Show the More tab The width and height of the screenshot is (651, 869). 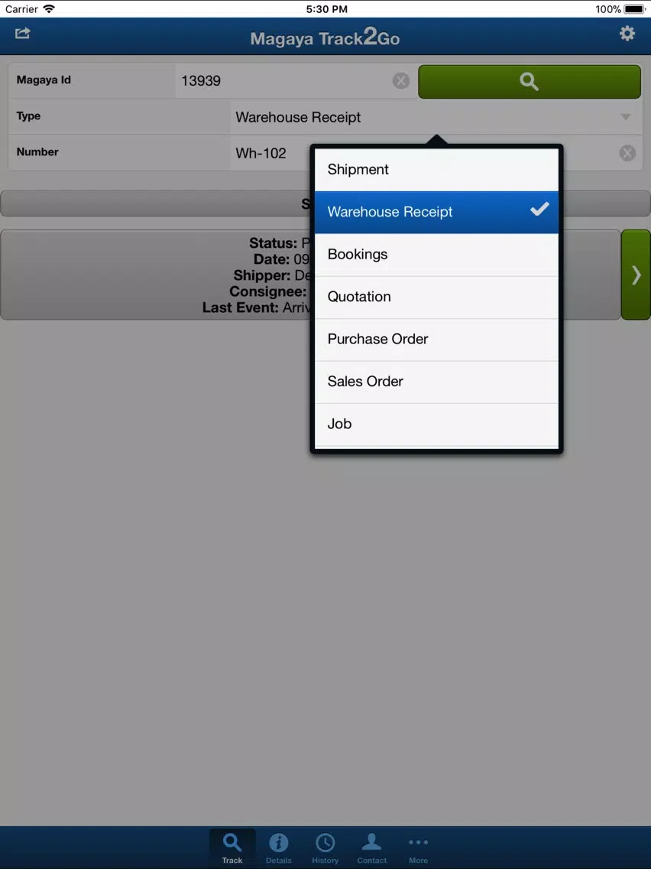coord(418,848)
